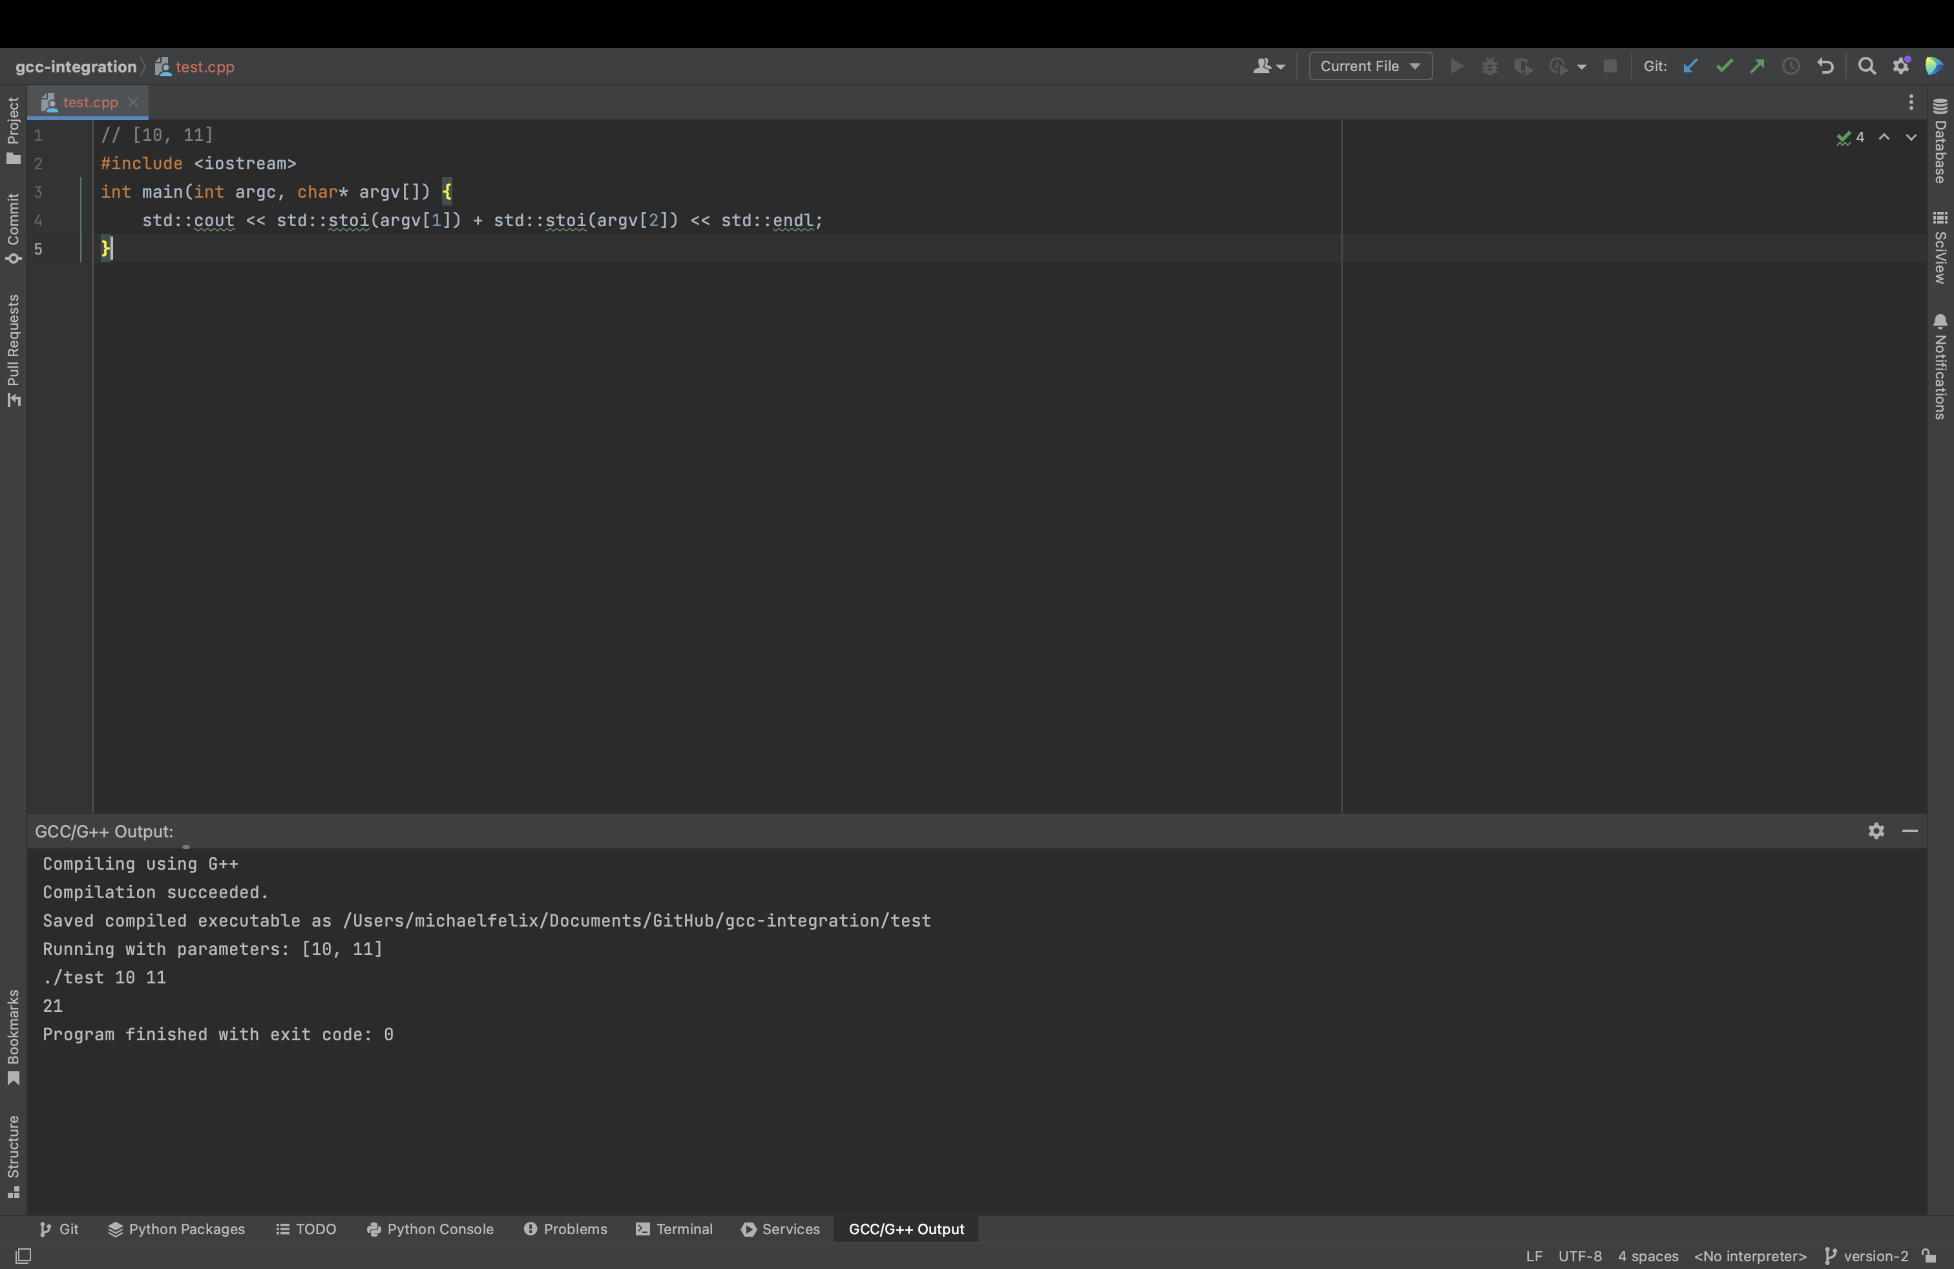Open the Problems tool tab

(x=565, y=1230)
